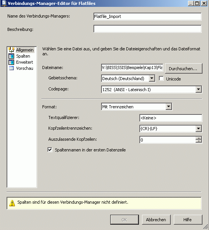This screenshot has height=230, width=209.
Task: Click the Vorschau page icon
Action: pos(11,68)
